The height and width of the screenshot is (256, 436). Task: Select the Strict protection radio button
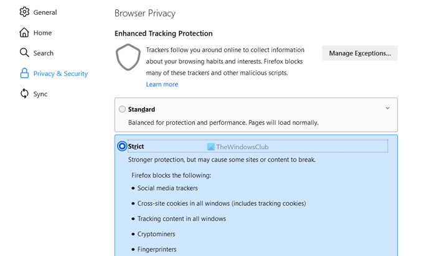[x=122, y=146]
